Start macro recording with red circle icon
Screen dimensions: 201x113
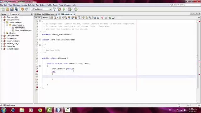(102, 18)
